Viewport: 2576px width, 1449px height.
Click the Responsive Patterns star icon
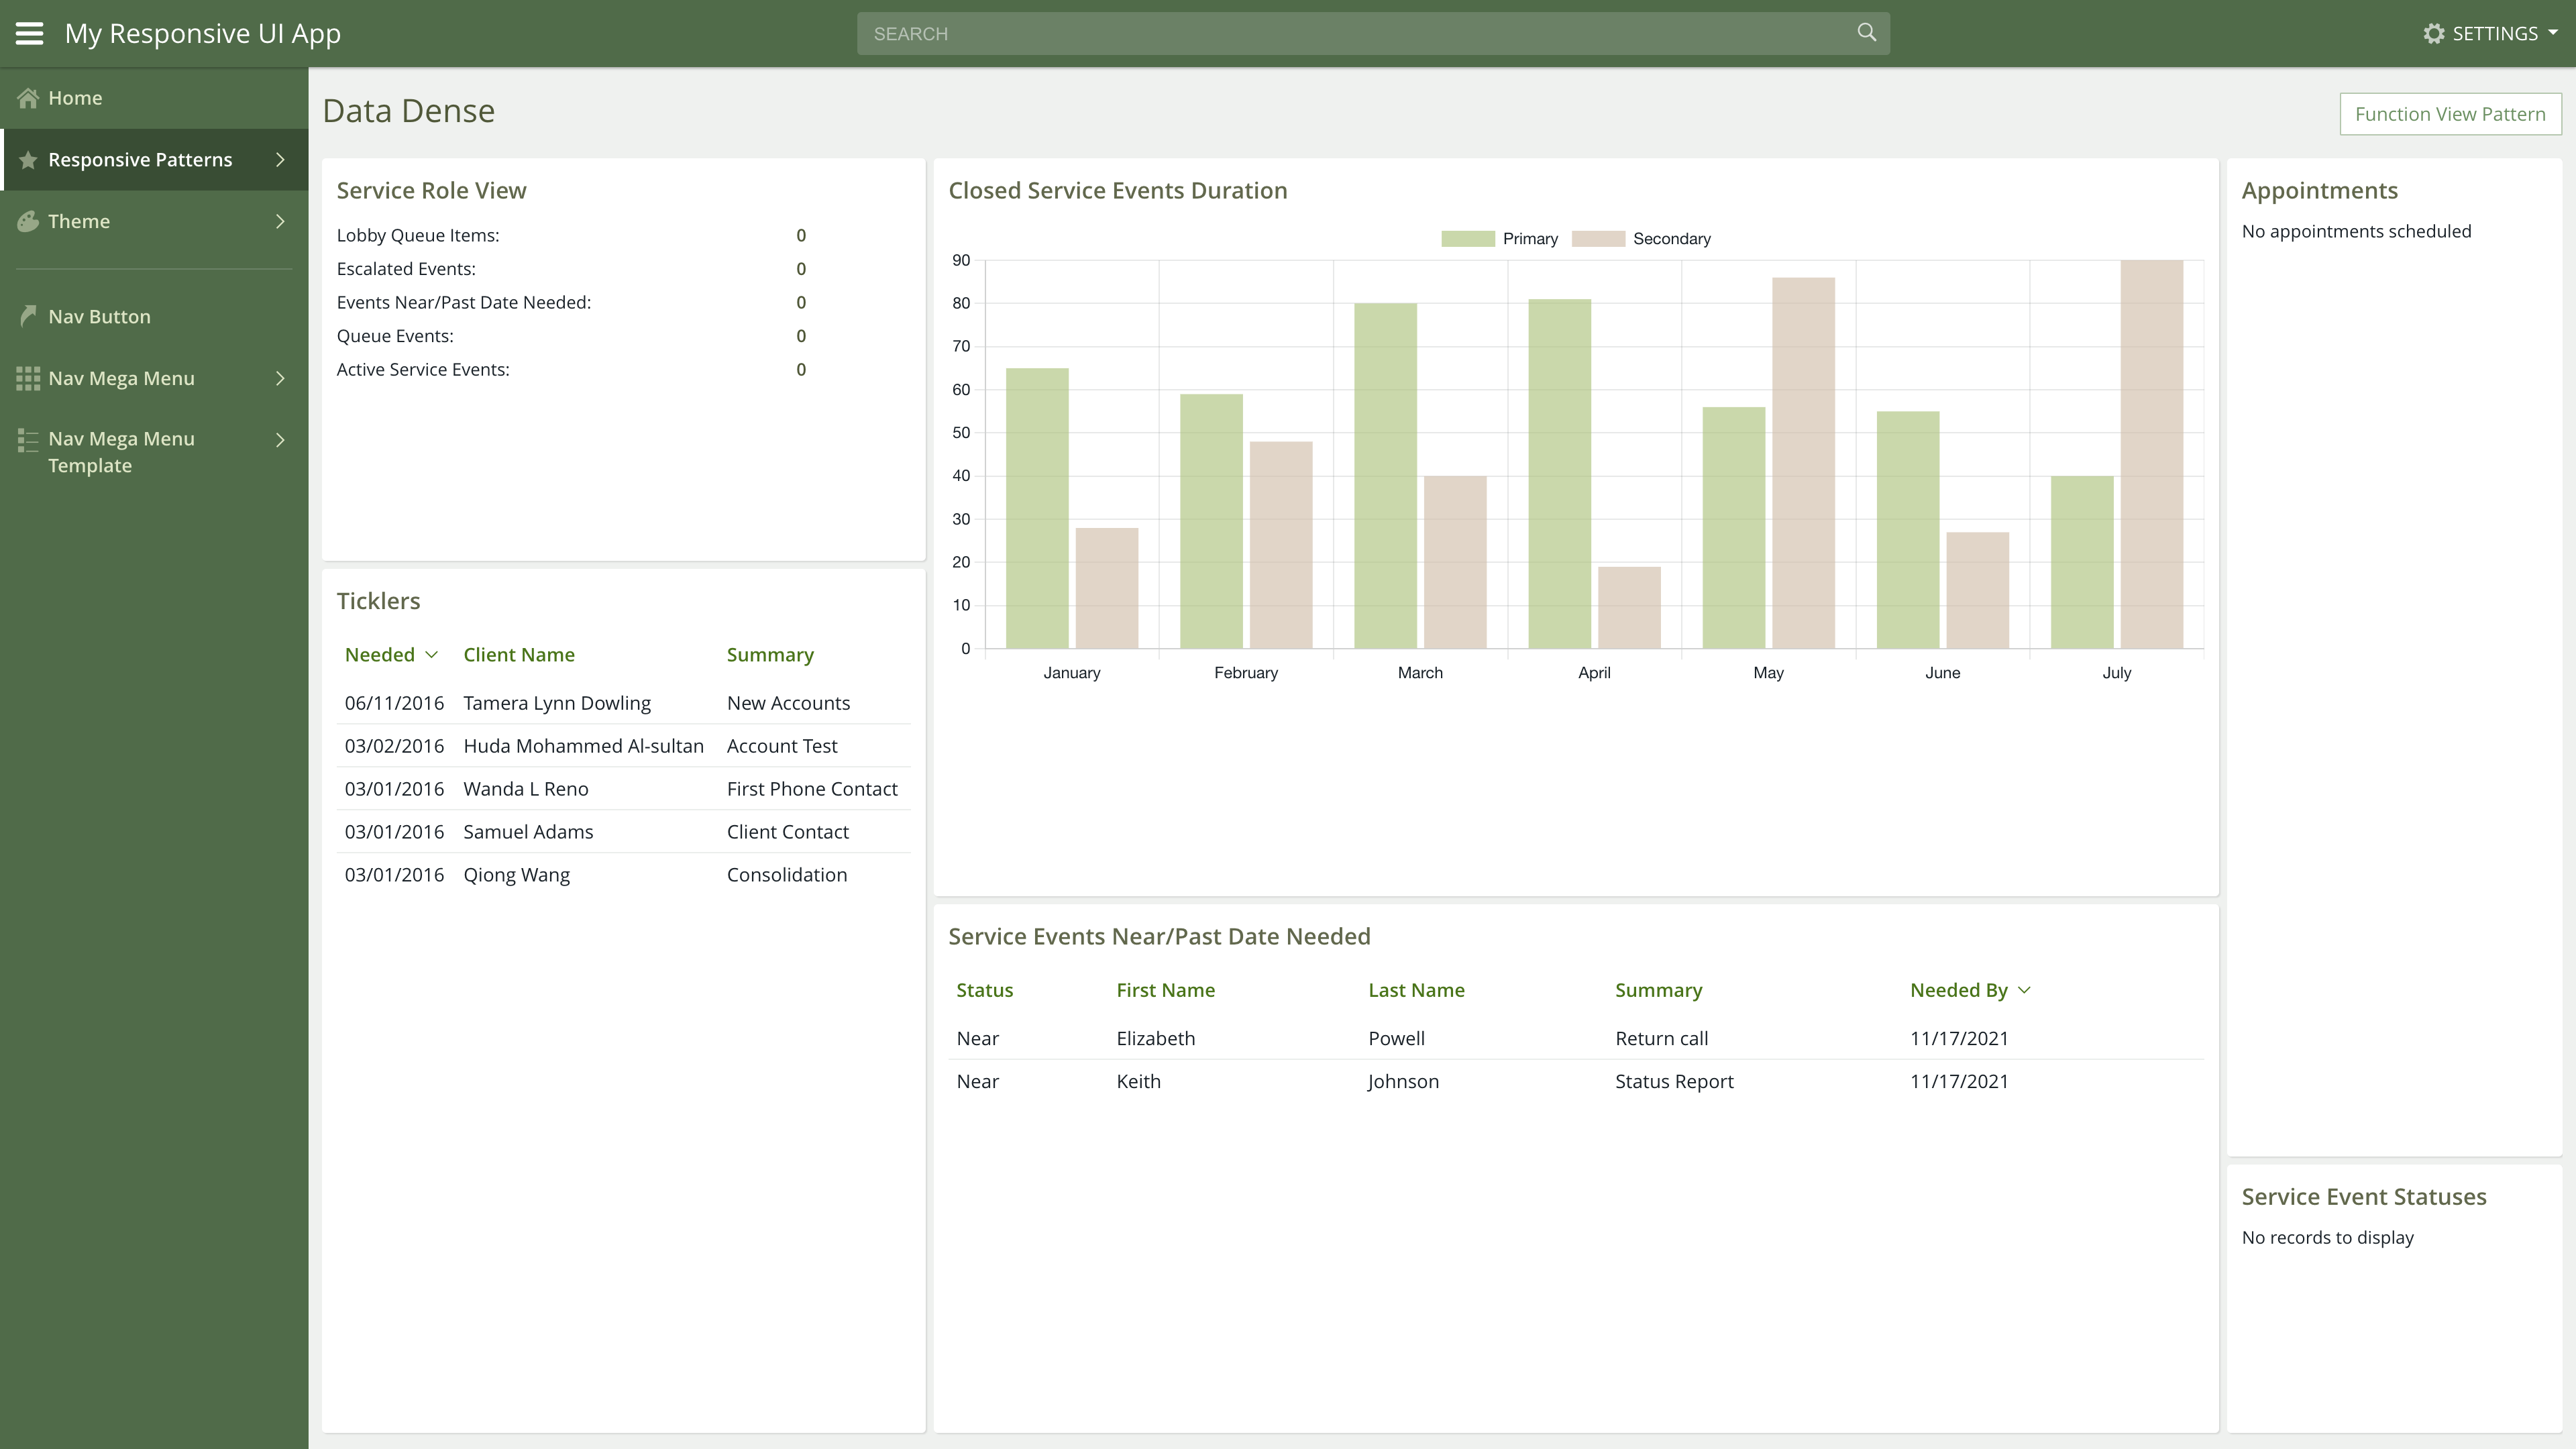tap(28, 160)
